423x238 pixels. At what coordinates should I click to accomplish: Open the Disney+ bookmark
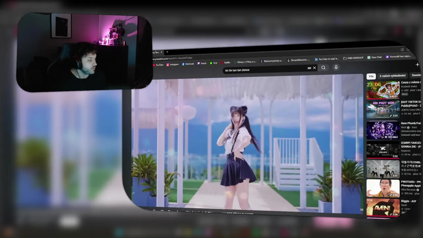[245, 62]
